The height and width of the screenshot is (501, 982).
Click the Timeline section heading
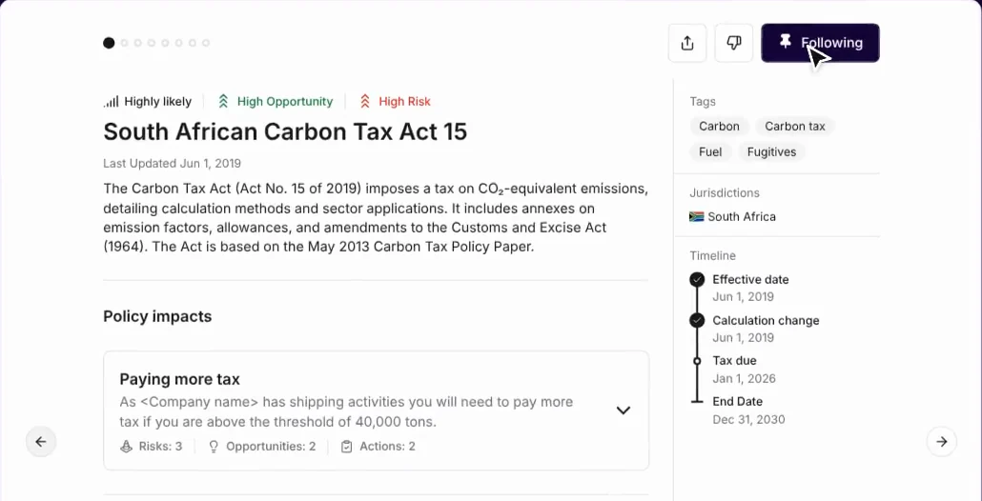[713, 256]
